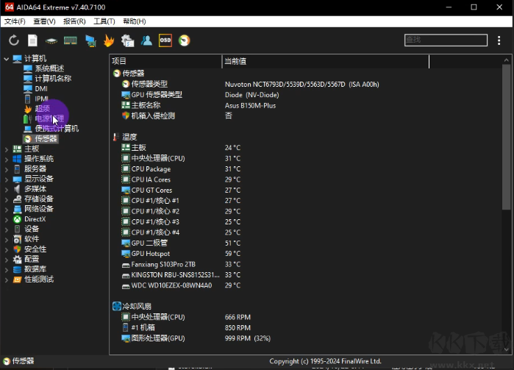The height and width of the screenshot is (370, 514).
Task: Click the computer monitor diagnostics toolbar icon
Action: [x=90, y=40]
